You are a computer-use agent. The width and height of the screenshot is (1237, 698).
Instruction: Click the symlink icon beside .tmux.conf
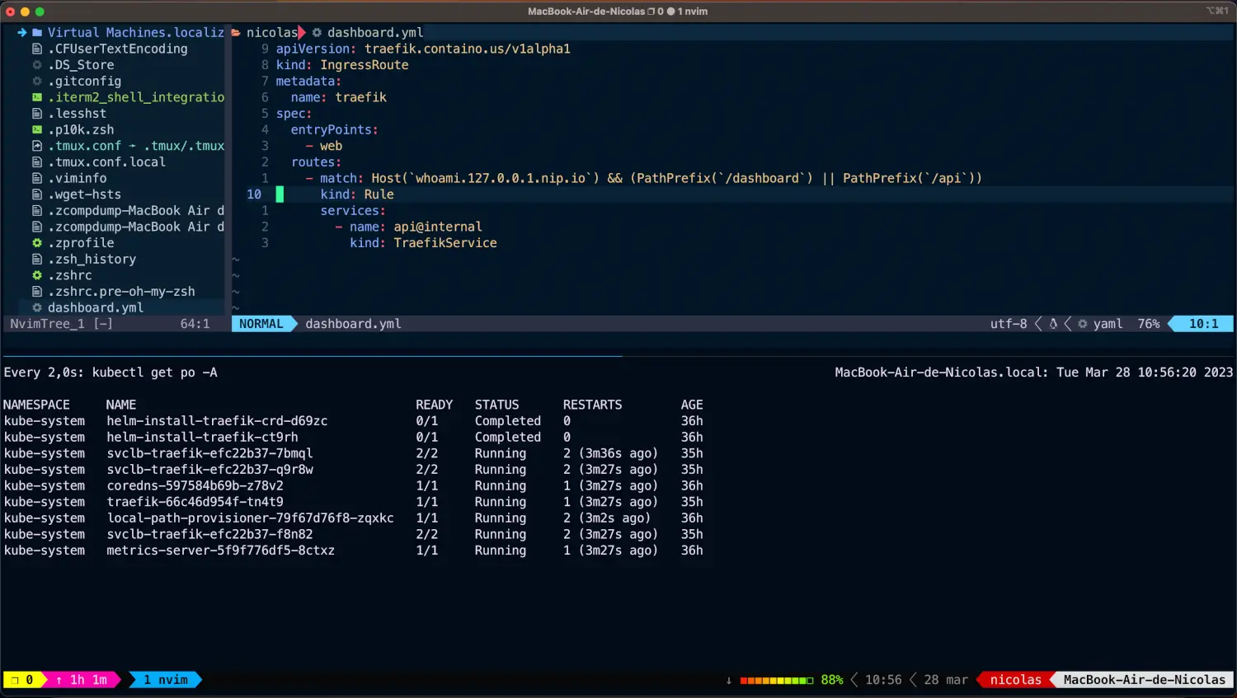36,146
